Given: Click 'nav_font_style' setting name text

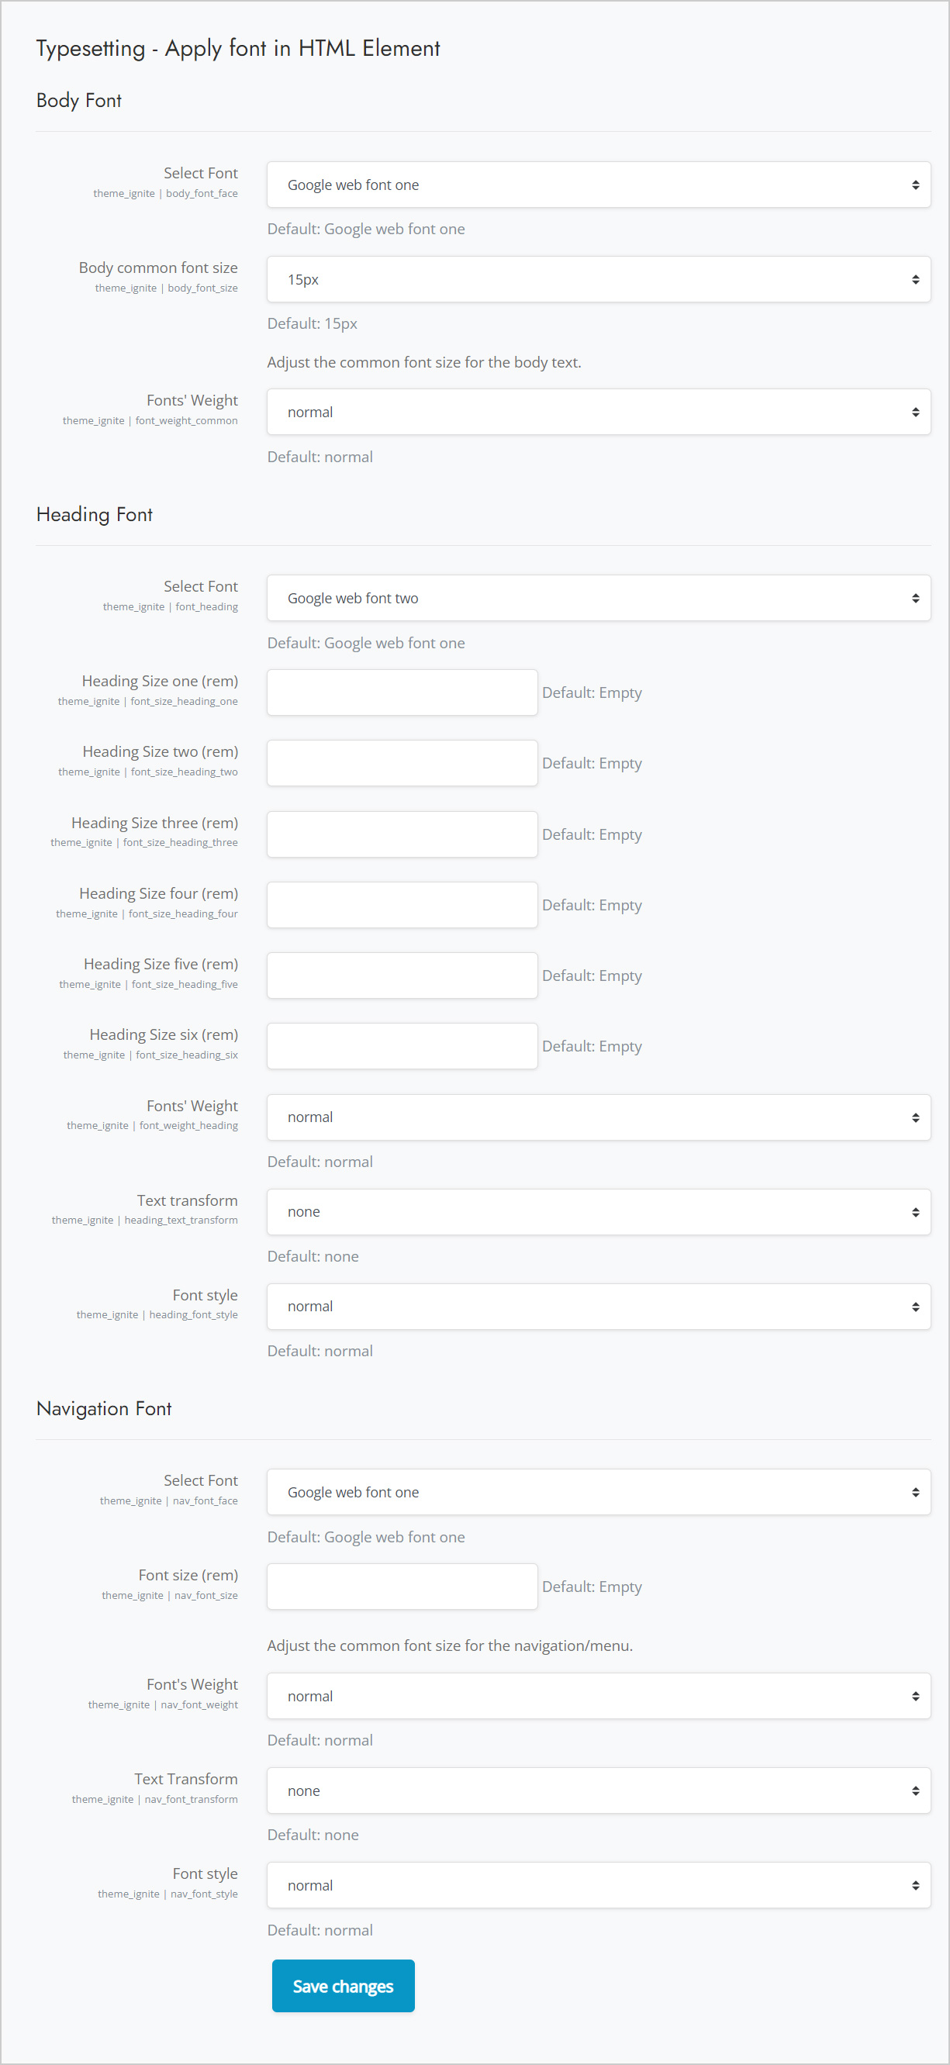Looking at the screenshot, I should point(205,1894).
